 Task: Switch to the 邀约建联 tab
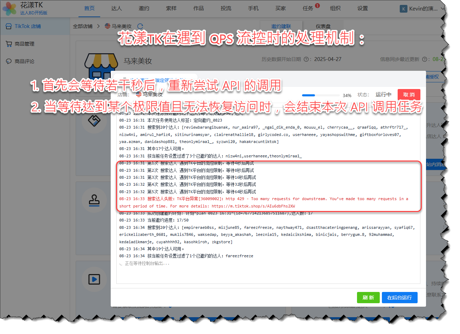[281, 26]
